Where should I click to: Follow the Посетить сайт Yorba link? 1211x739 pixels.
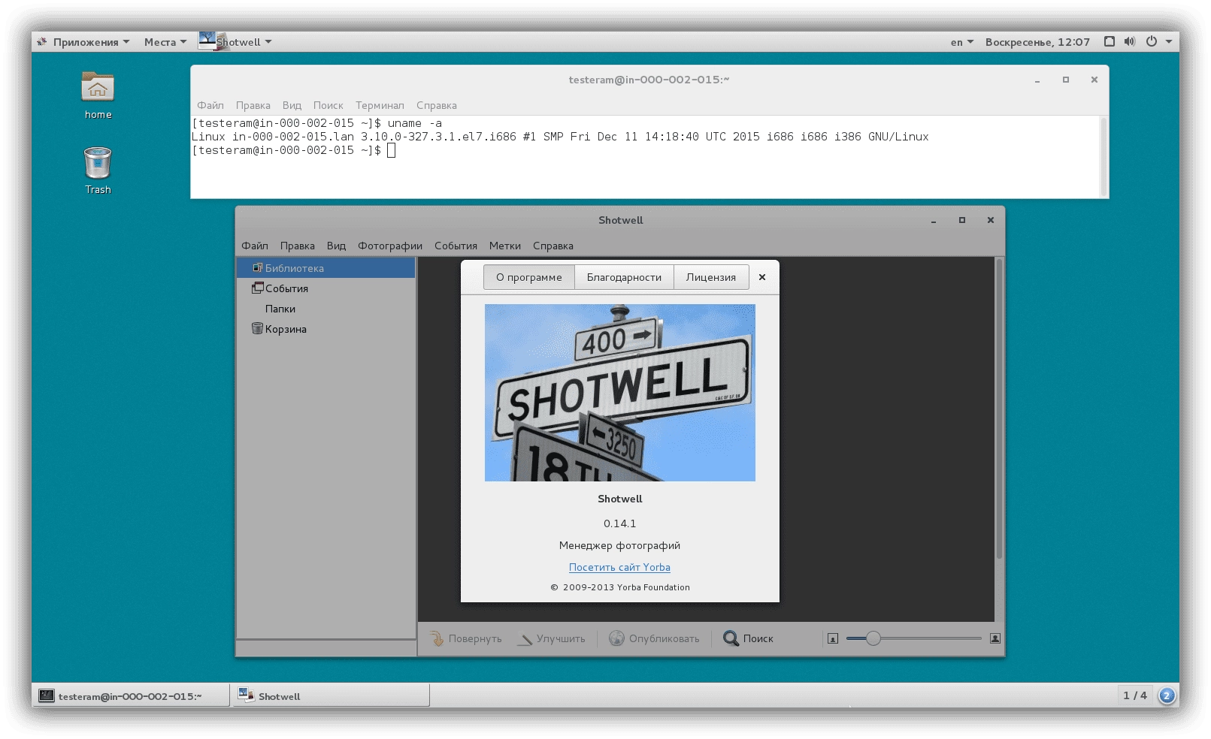click(619, 567)
